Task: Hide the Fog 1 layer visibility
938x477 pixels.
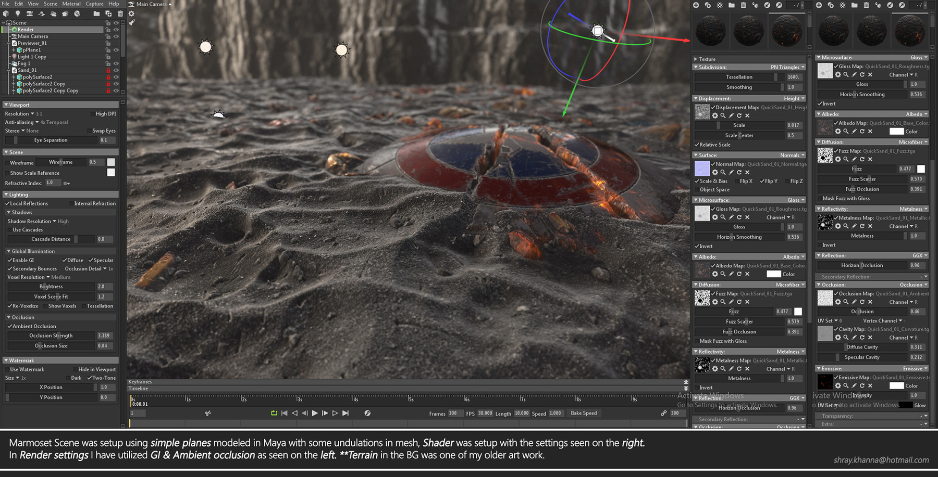Action: pos(116,63)
